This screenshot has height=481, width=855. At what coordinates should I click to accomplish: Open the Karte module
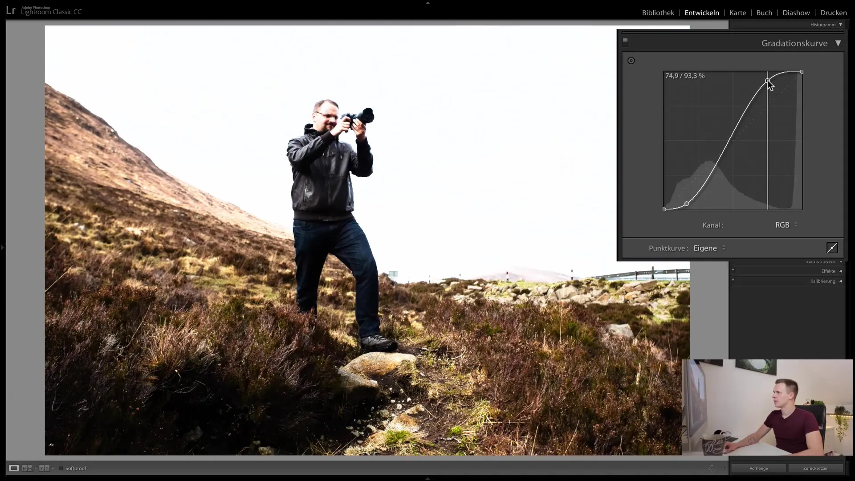737,12
